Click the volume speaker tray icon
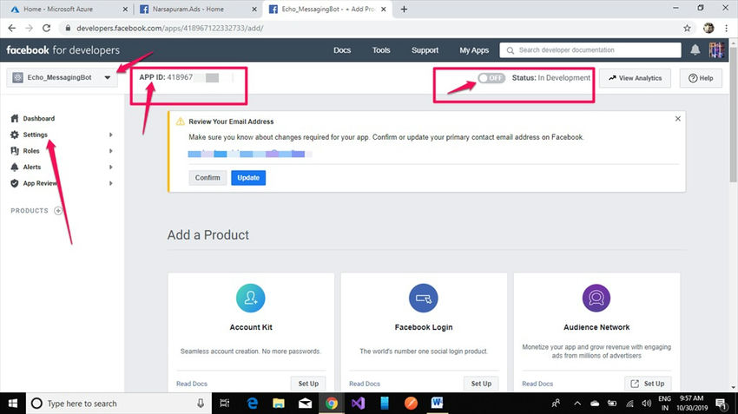738x414 pixels. (647, 404)
